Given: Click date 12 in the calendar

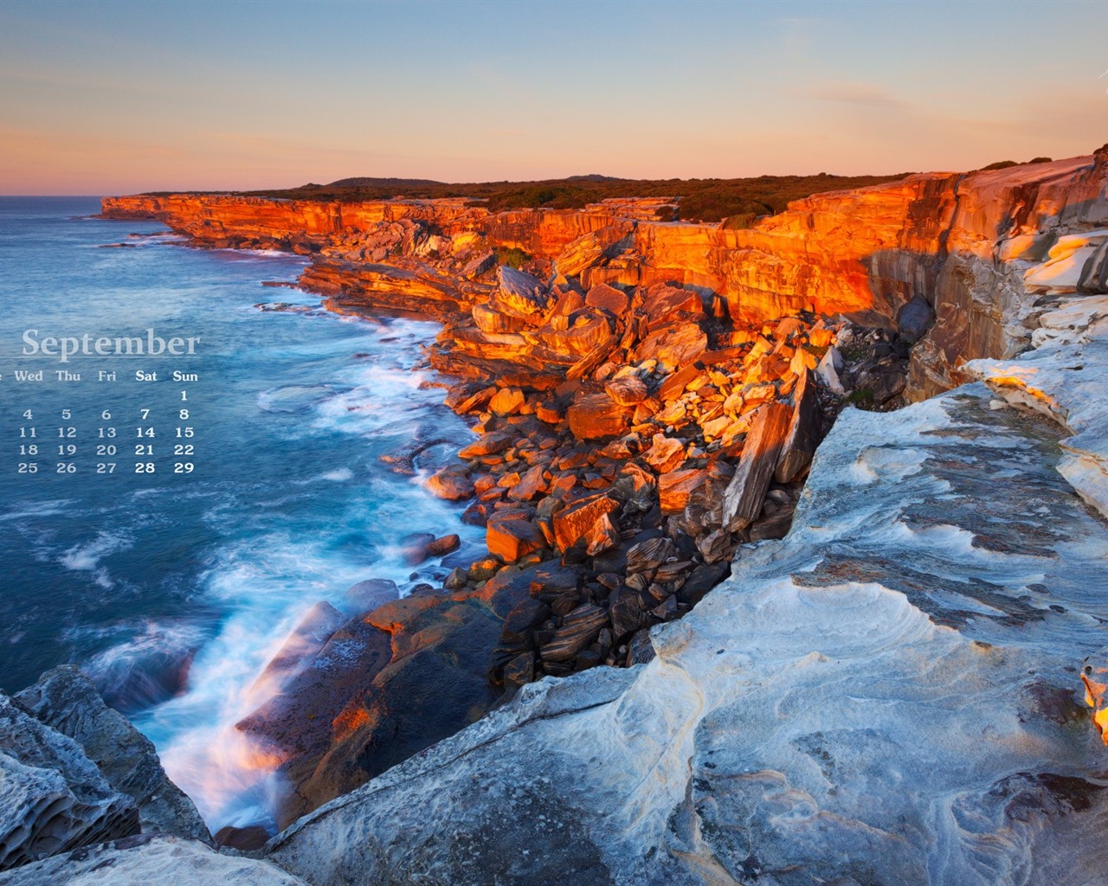Looking at the screenshot, I should pyautogui.click(x=67, y=433).
